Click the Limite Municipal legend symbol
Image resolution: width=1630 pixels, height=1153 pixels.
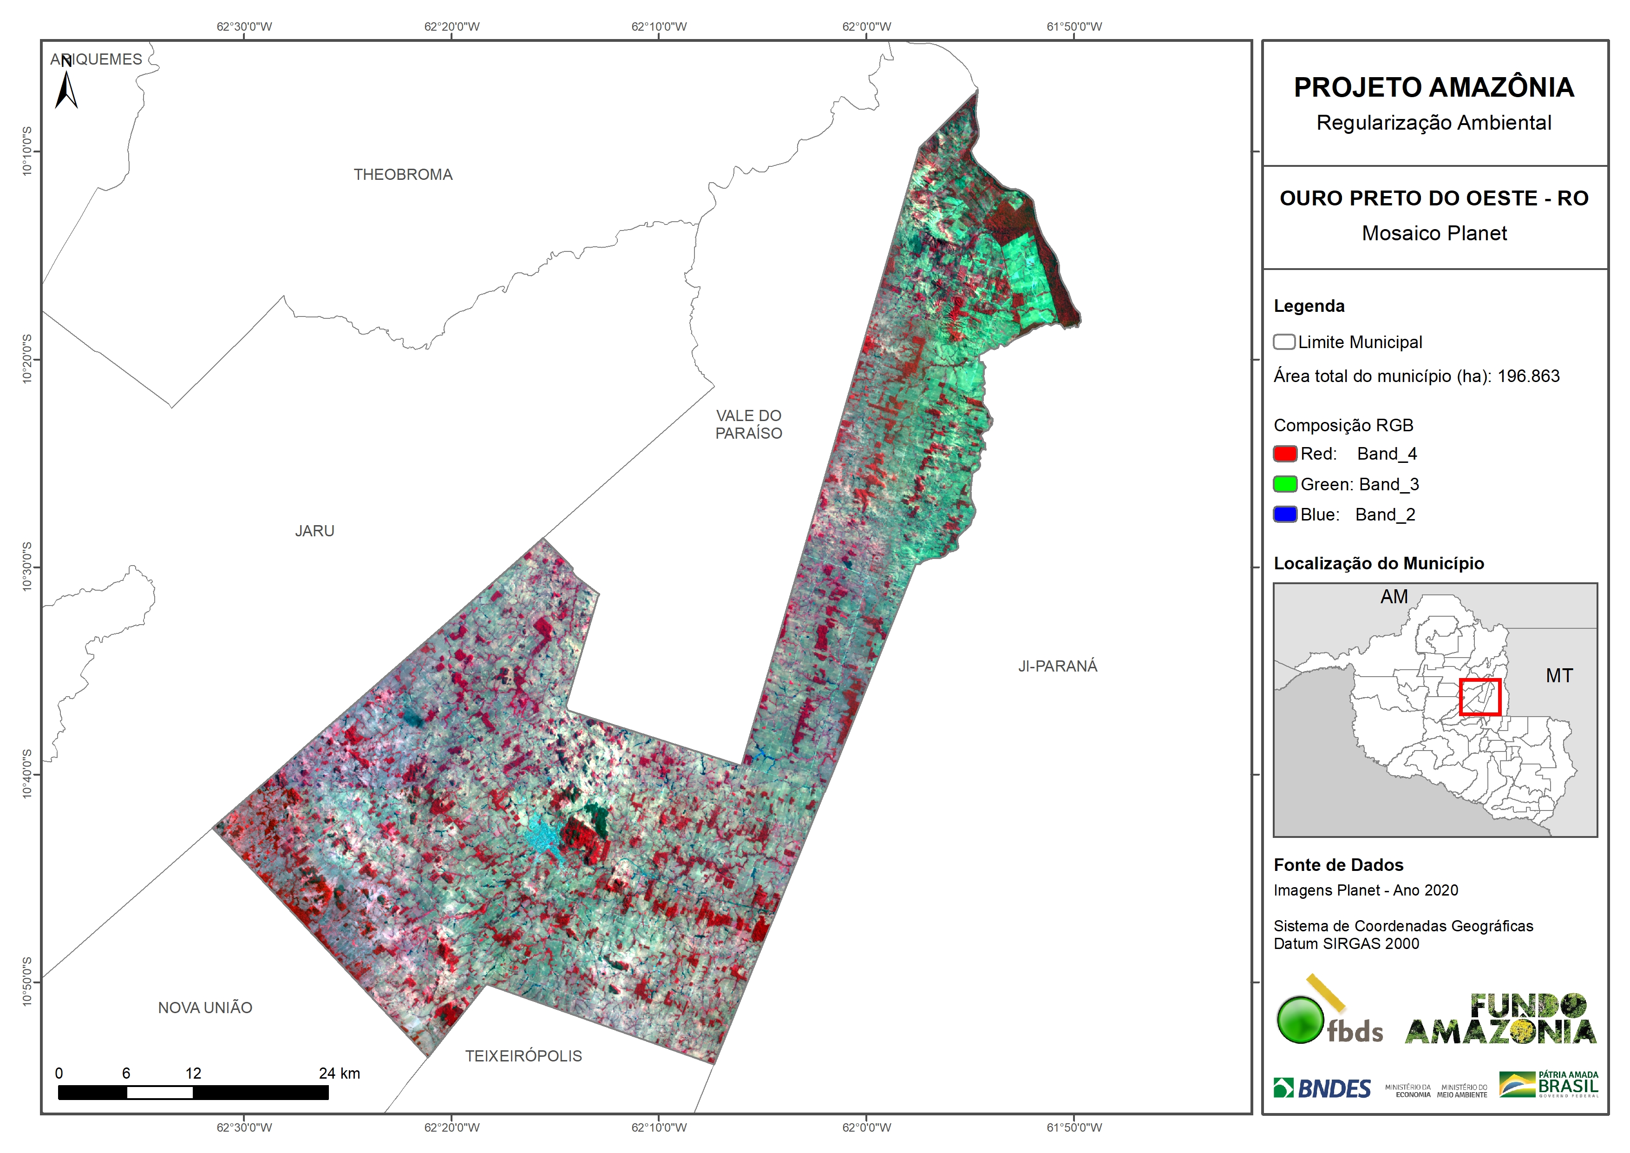1283,342
